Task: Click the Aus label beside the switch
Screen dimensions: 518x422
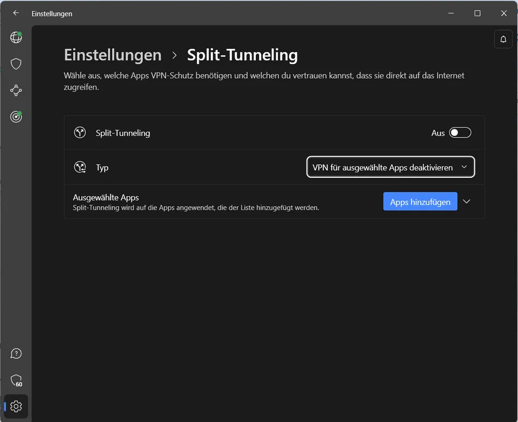Action: (x=438, y=133)
